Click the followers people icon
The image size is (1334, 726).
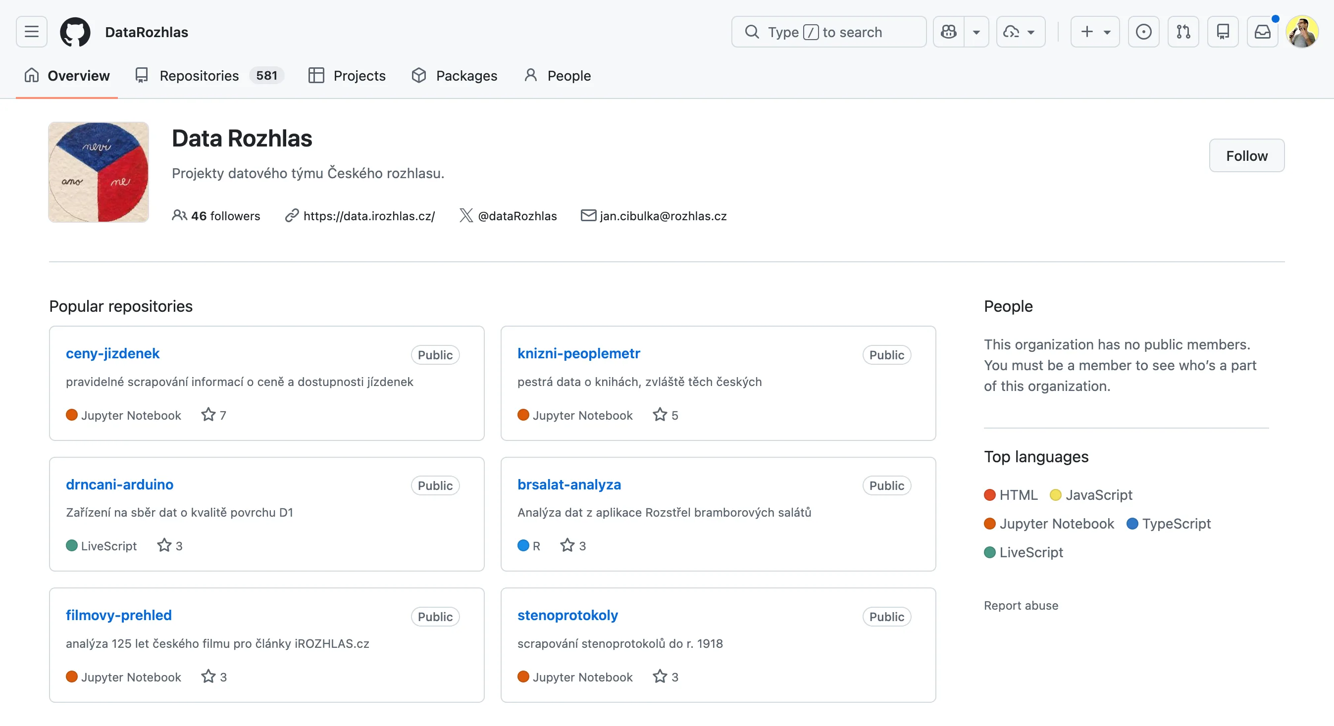[x=179, y=215]
